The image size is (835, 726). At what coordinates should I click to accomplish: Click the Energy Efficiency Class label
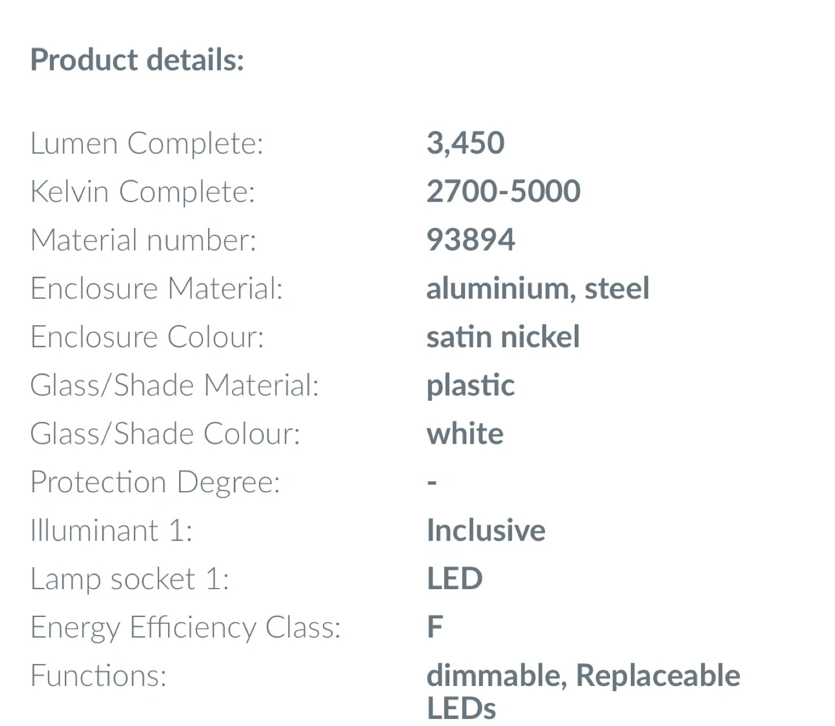tap(186, 627)
